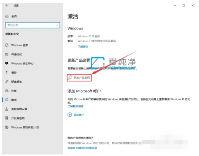The image size is (199, 156).
Task: Open 开发者选项 settings
Action: click(x=18, y=118)
